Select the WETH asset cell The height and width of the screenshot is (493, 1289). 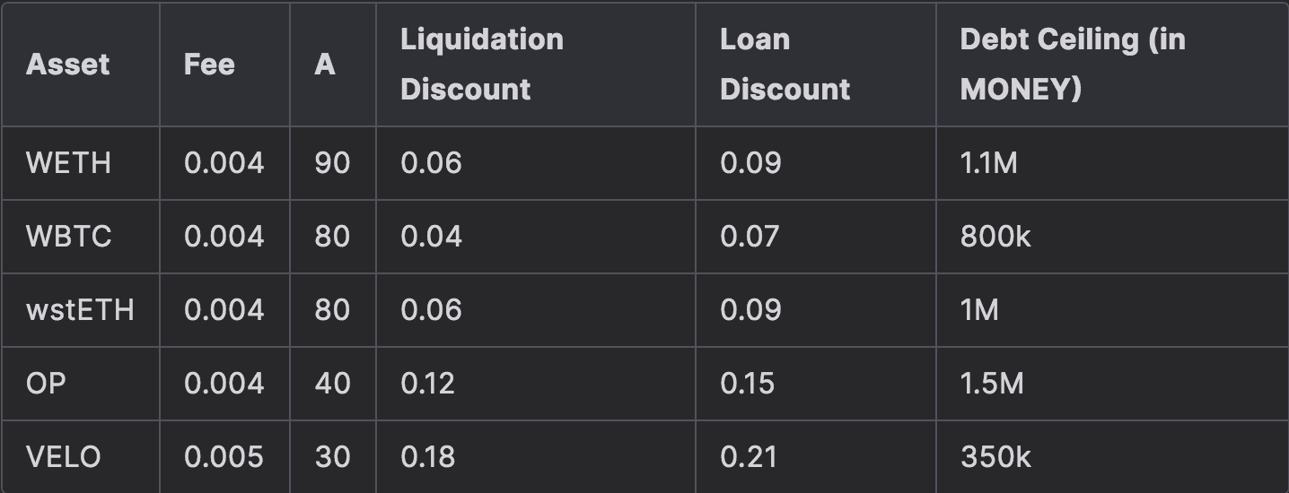click(x=68, y=163)
